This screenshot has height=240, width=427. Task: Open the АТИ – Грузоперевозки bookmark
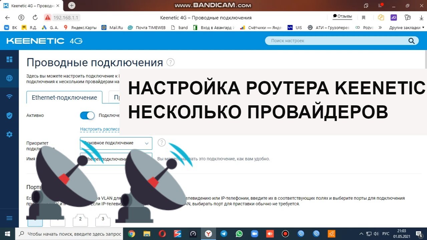click(x=328, y=28)
